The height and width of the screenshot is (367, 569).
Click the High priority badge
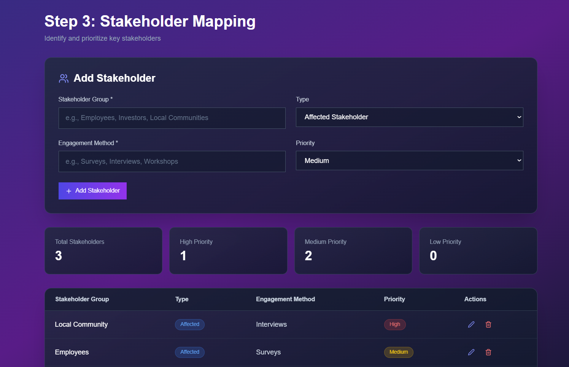pyautogui.click(x=395, y=324)
